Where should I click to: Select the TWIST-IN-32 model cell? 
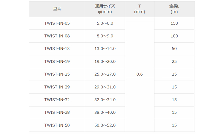point(57,100)
